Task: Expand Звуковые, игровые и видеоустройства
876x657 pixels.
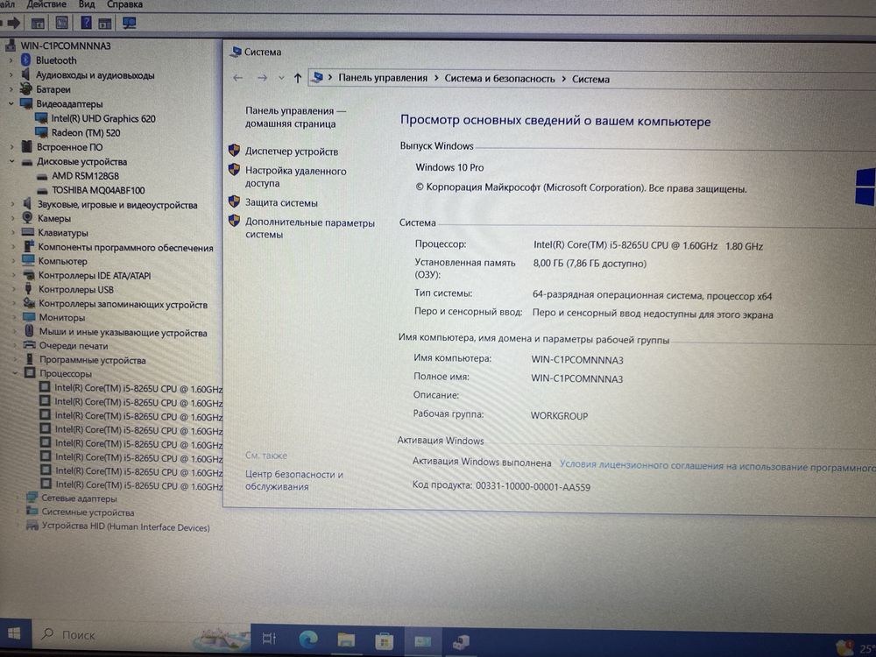Action: click(x=11, y=205)
